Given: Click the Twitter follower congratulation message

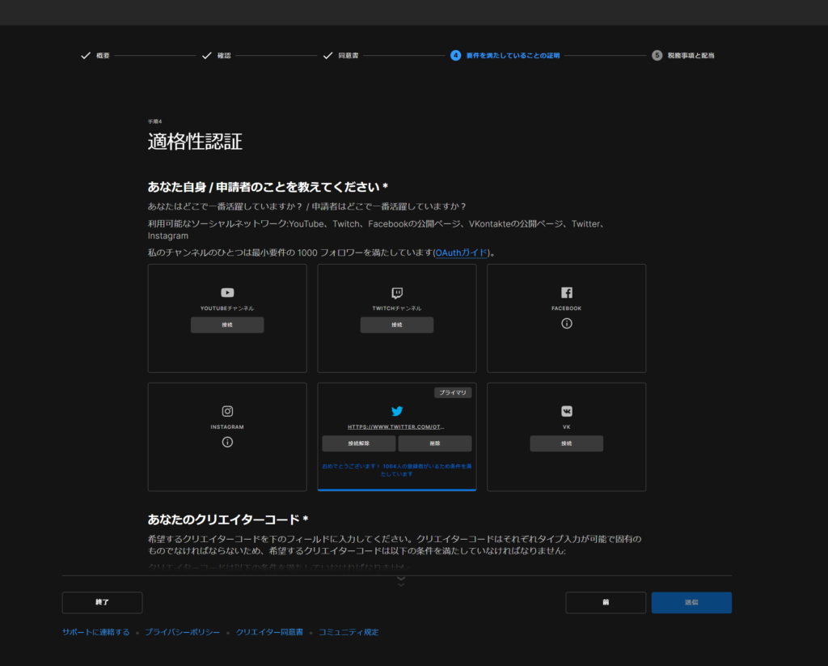Looking at the screenshot, I should (x=397, y=470).
